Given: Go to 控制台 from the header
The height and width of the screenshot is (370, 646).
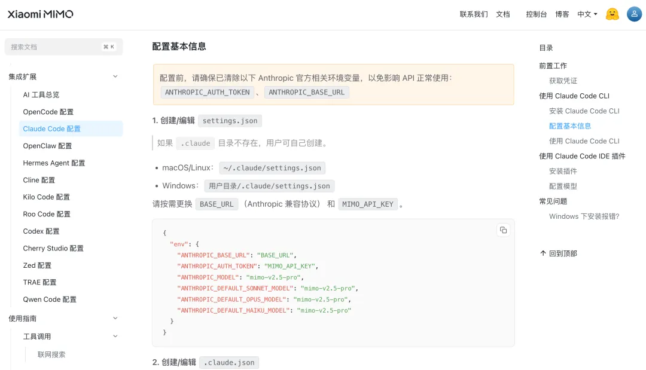Looking at the screenshot, I should pos(536,14).
